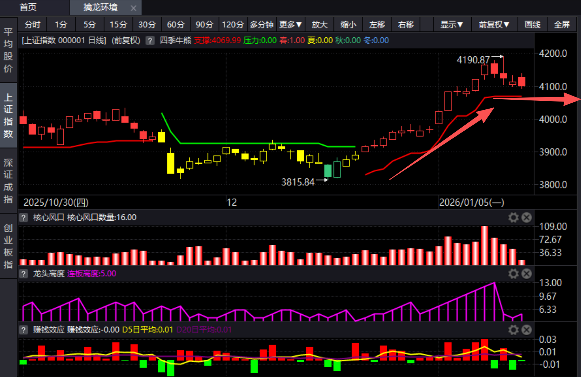The width and height of the screenshot is (581, 377).
Task: Click the 3815.84 low price label
Action: [x=298, y=182]
